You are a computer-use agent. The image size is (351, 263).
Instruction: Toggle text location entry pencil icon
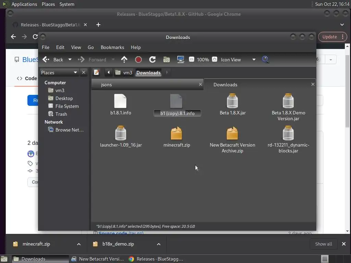[96, 73]
